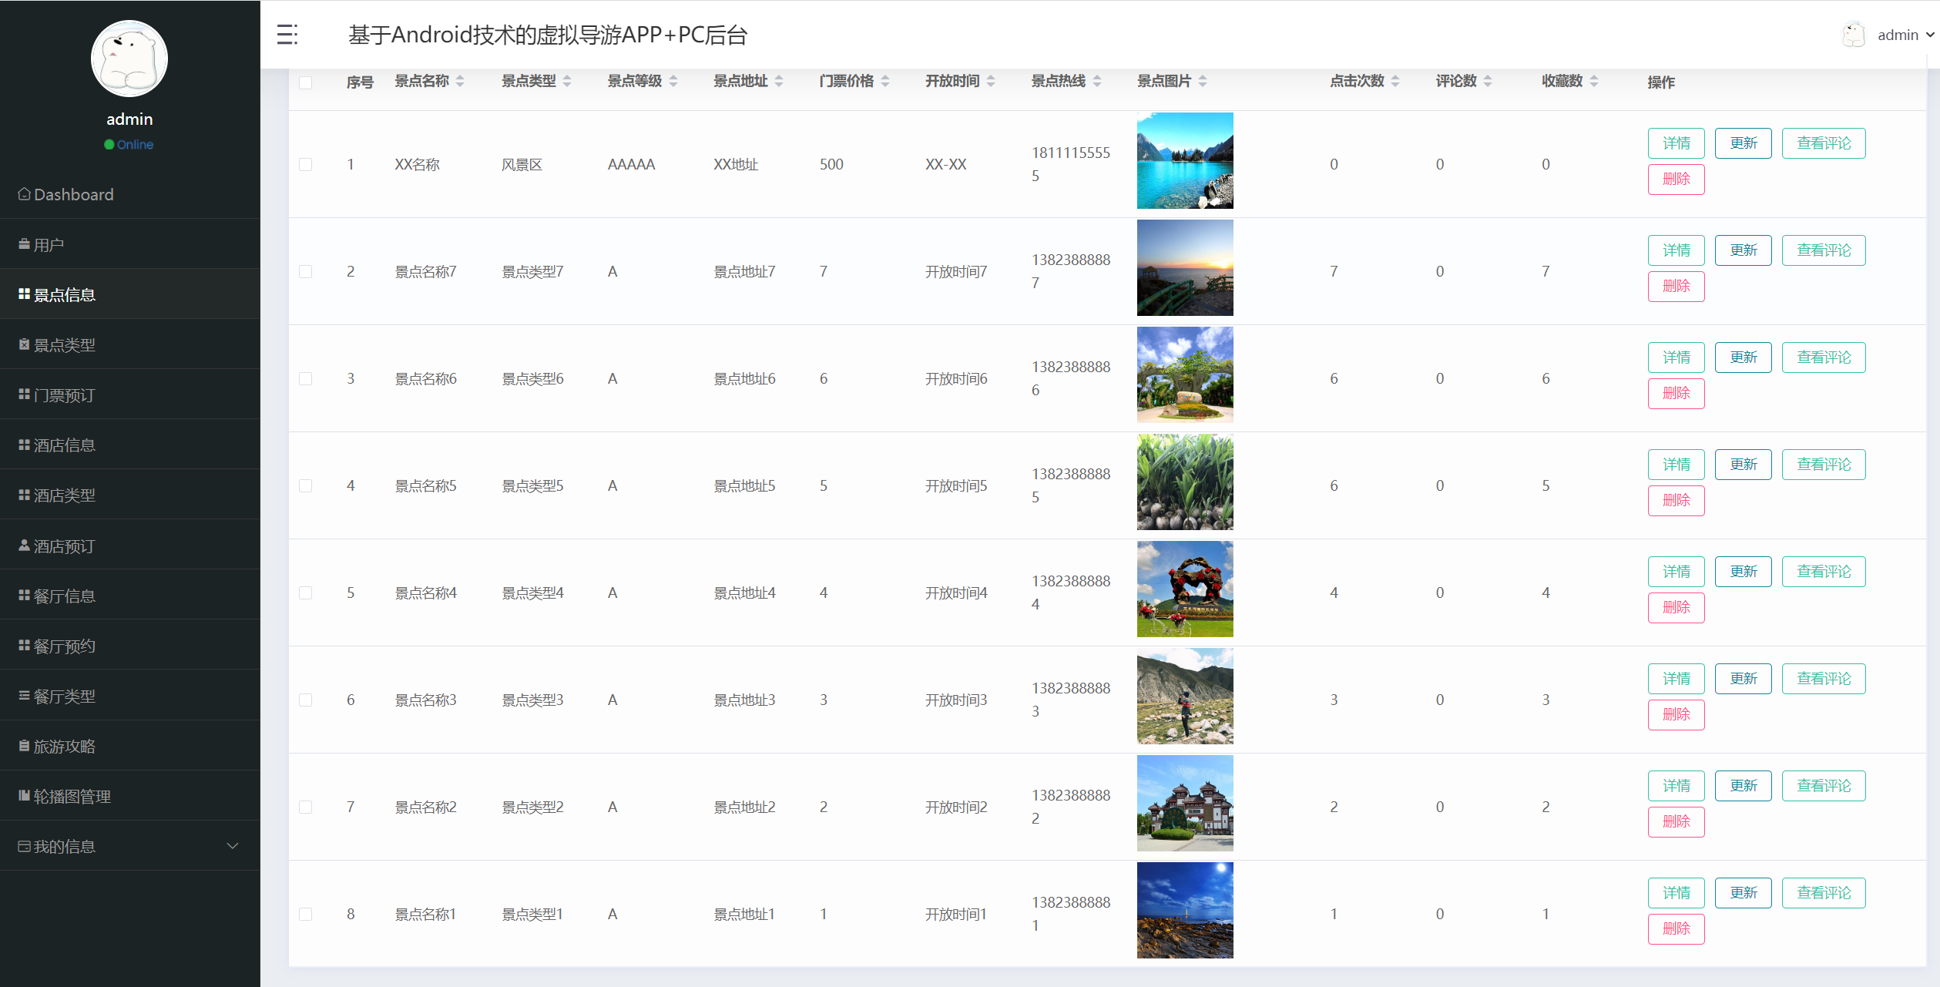Toggle the select-all checkbox in table header
This screenshot has height=987, width=1940.
point(306,82)
